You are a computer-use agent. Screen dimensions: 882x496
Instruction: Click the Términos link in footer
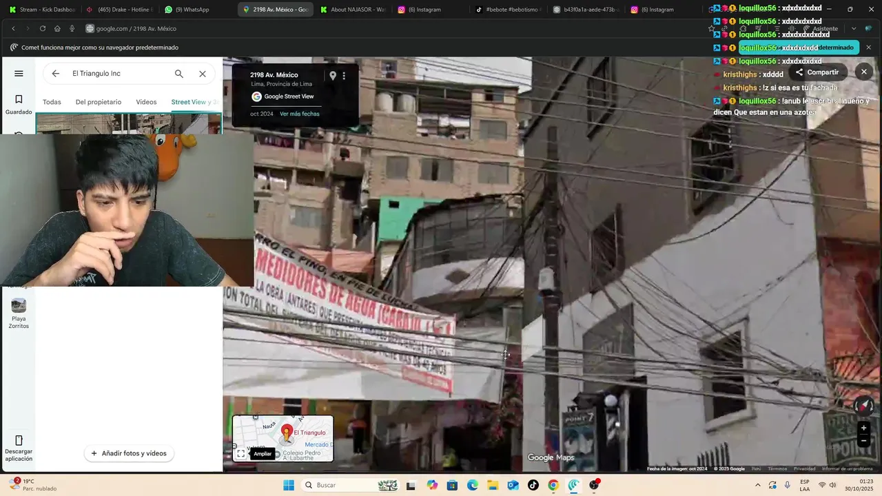coord(777,468)
